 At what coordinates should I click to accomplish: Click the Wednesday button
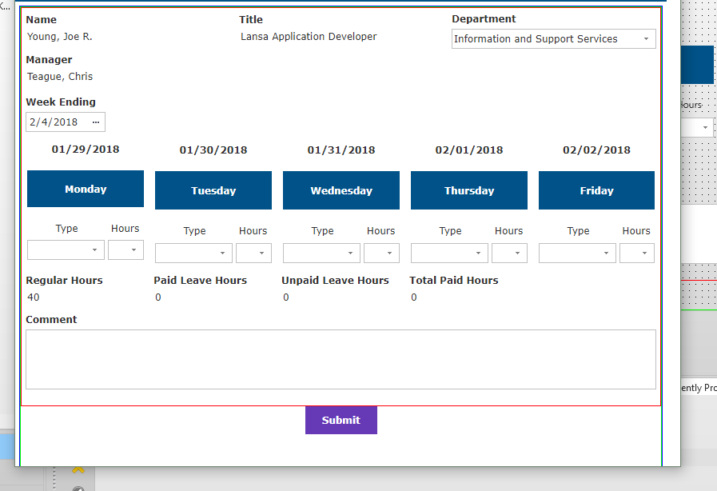(341, 190)
